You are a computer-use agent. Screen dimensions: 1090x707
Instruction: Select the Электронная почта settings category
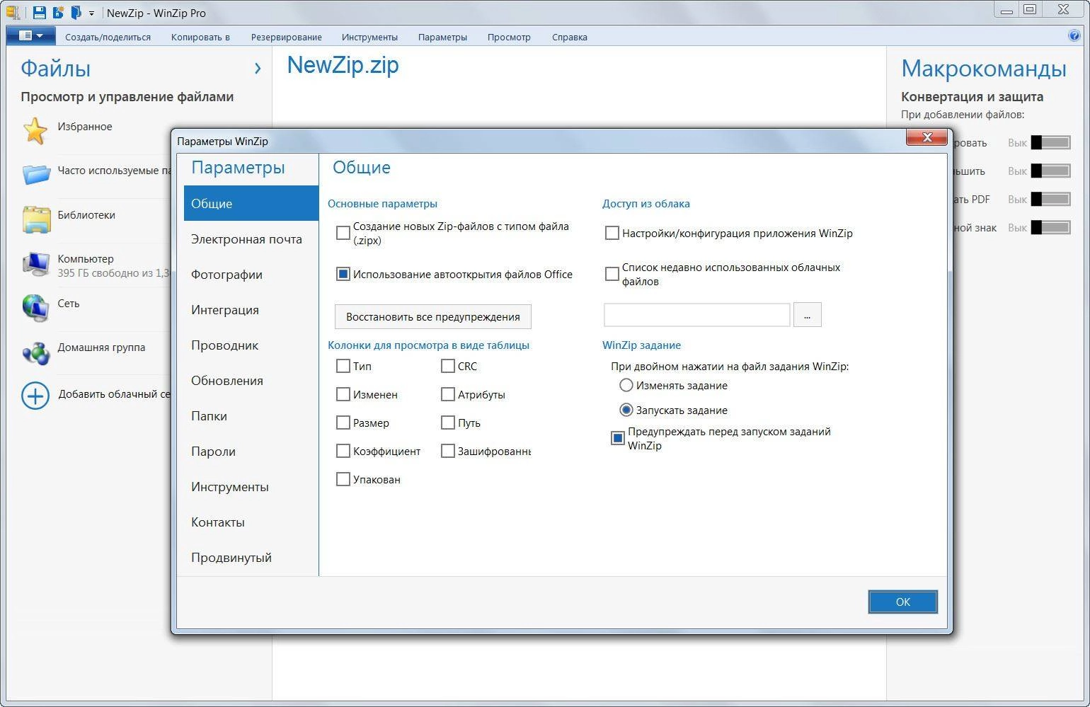pyautogui.click(x=251, y=239)
